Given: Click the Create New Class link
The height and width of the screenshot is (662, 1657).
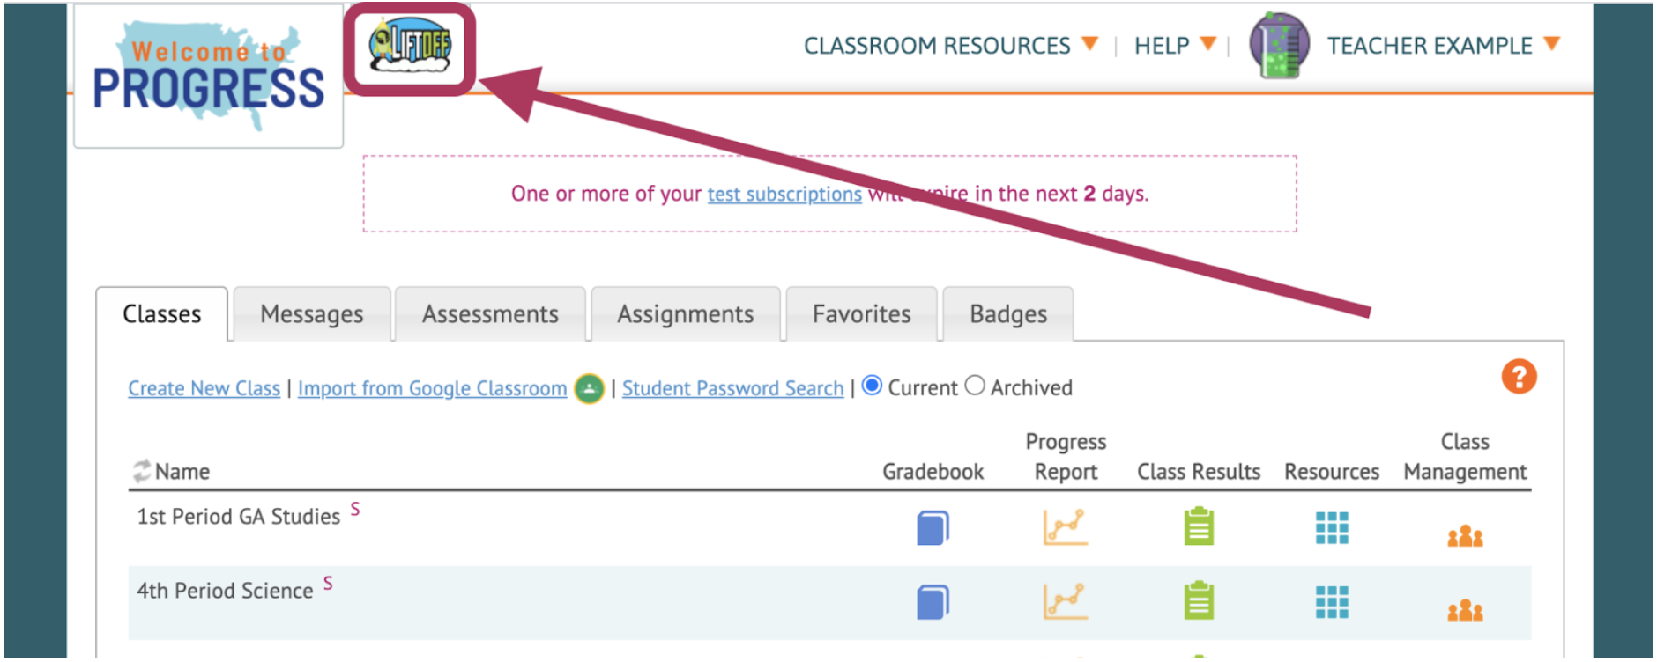Looking at the screenshot, I should click(204, 388).
